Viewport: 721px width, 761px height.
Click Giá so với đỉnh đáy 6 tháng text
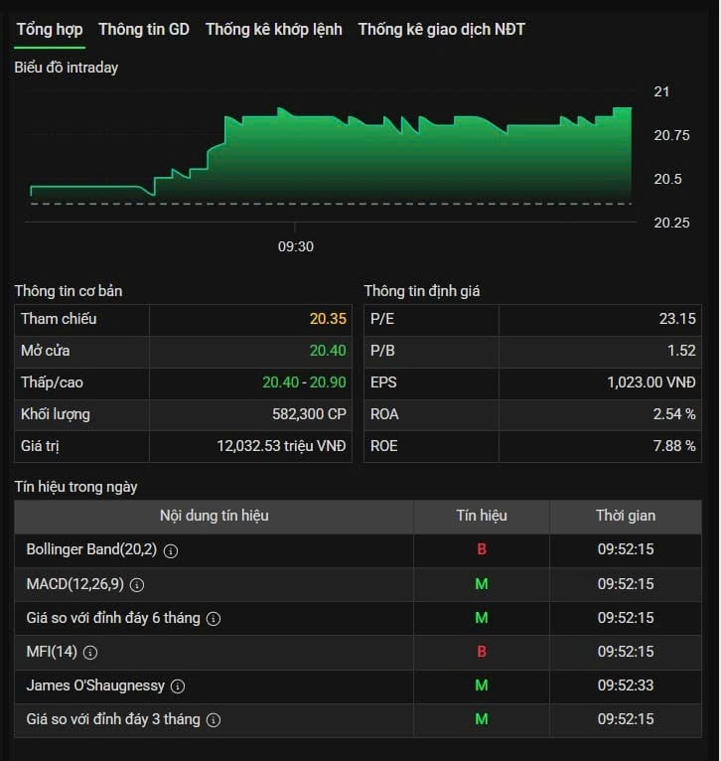pyautogui.click(x=113, y=618)
